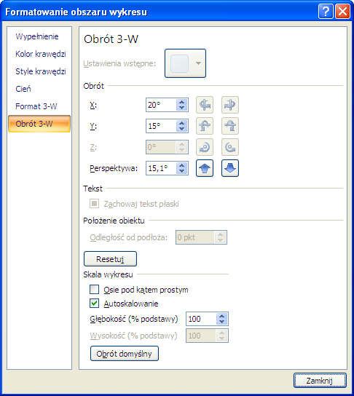
Task: Decrease Perspektywa value with down arrow
Action: click(x=181, y=171)
